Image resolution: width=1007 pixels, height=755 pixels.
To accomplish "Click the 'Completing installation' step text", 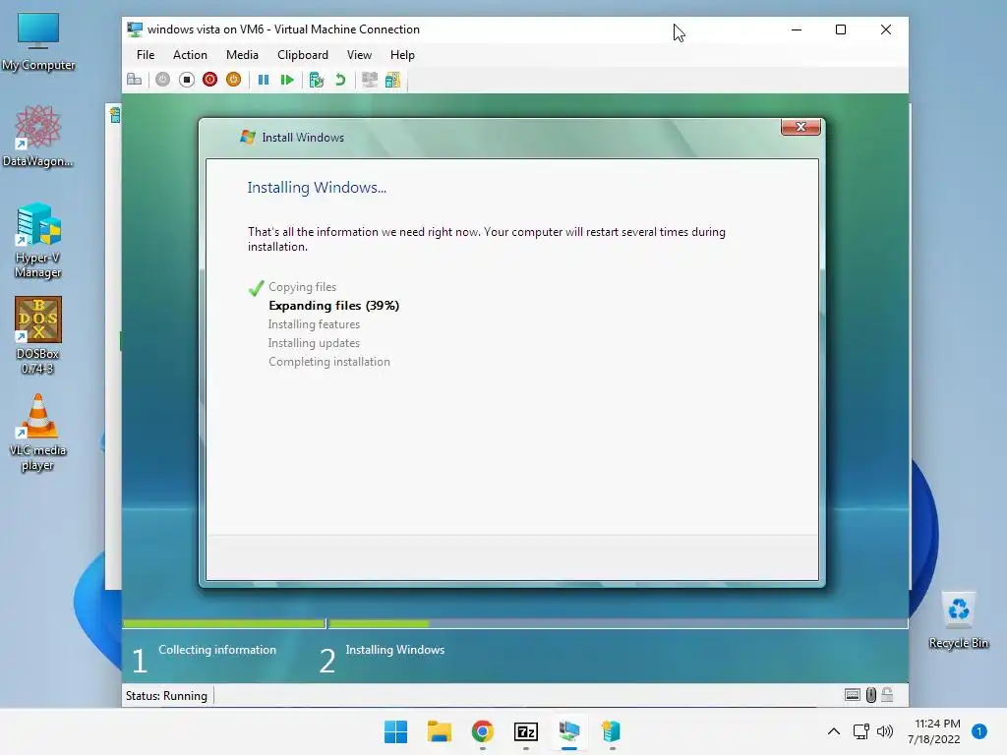I will [x=329, y=362].
